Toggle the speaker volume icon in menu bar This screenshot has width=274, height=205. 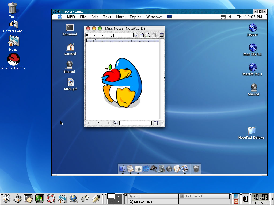[230, 17]
